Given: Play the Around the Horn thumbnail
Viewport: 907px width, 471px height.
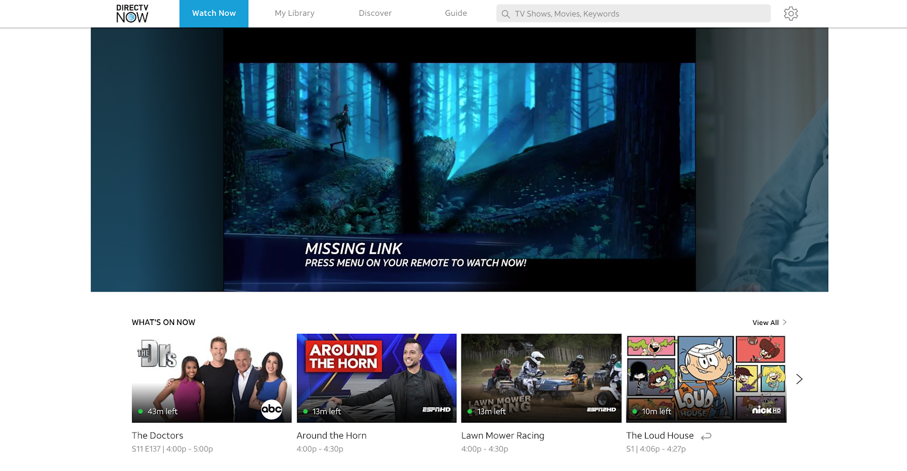Looking at the screenshot, I should (376, 378).
